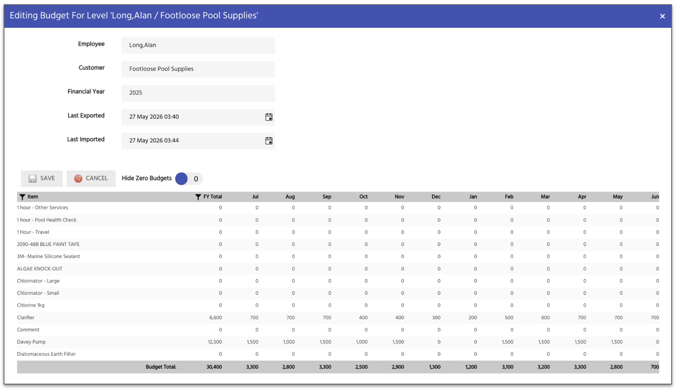Select the '2090-48B BLUE PAINT TAPE' row
The image size is (678, 390).
338,244
